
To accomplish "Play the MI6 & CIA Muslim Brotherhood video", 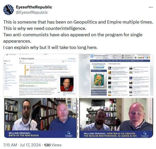I will (x=116, y=118).
